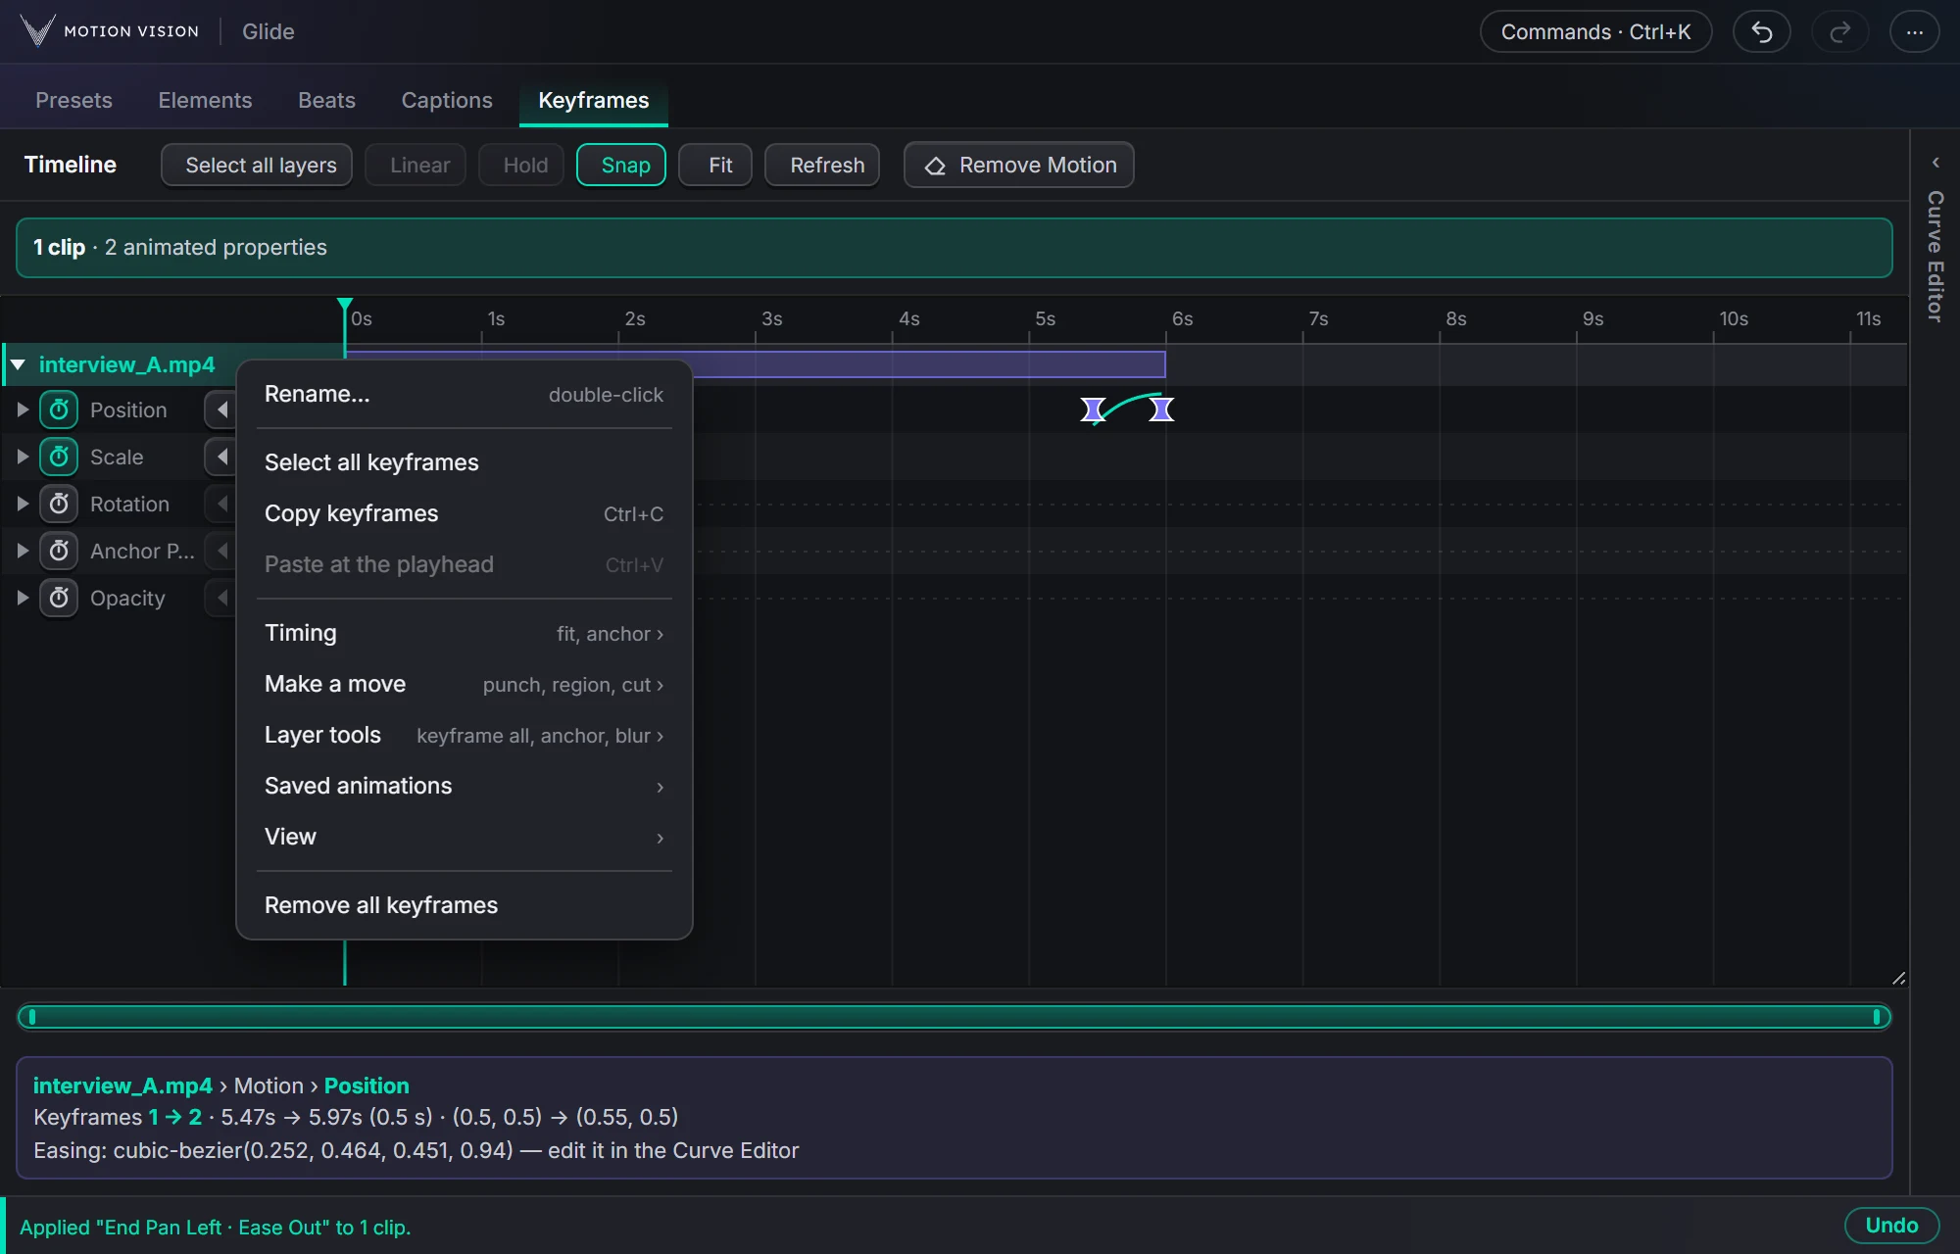Image resolution: width=1960 pixels, height=1254 pixels.
Task: Click the Undo button in status bar
Action: (x=1891, y=1226)
